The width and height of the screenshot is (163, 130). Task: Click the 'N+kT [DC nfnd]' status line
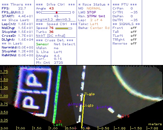coord(51,36)
